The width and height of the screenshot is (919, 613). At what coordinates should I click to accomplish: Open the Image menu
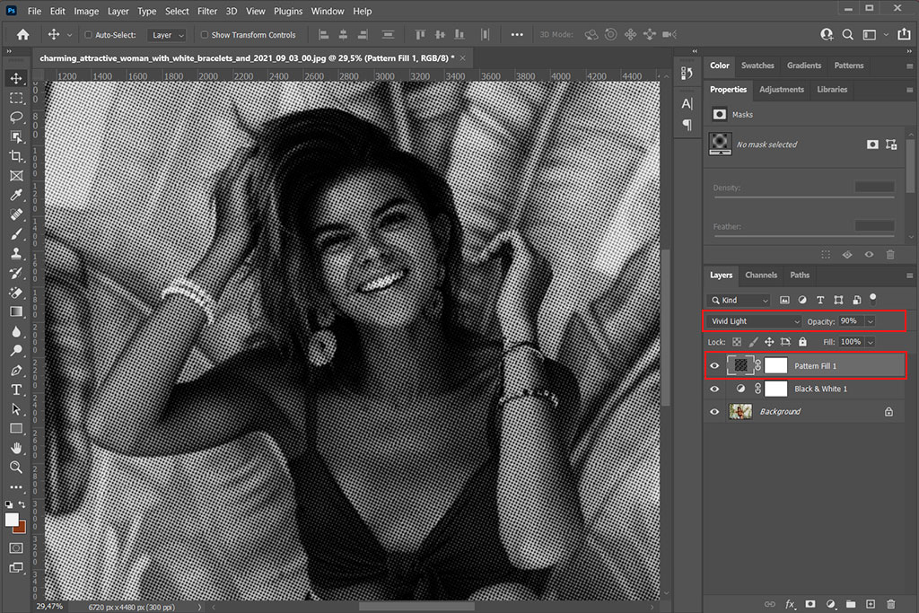(86, 11)
